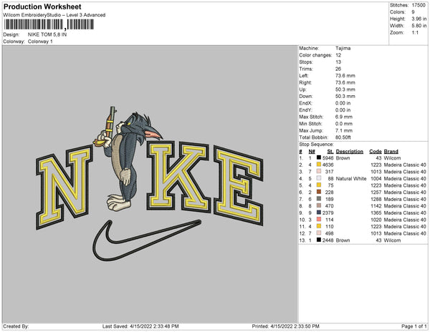Select the 'Wilcom' brand in row 1
430x332 pixels.
[392, 158]
